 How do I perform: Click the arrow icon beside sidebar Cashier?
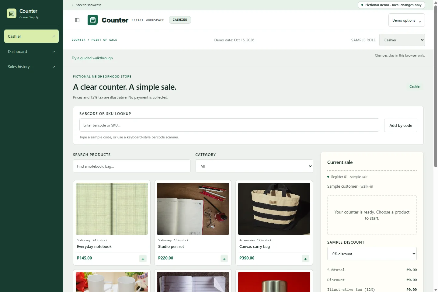click(54, 36)
